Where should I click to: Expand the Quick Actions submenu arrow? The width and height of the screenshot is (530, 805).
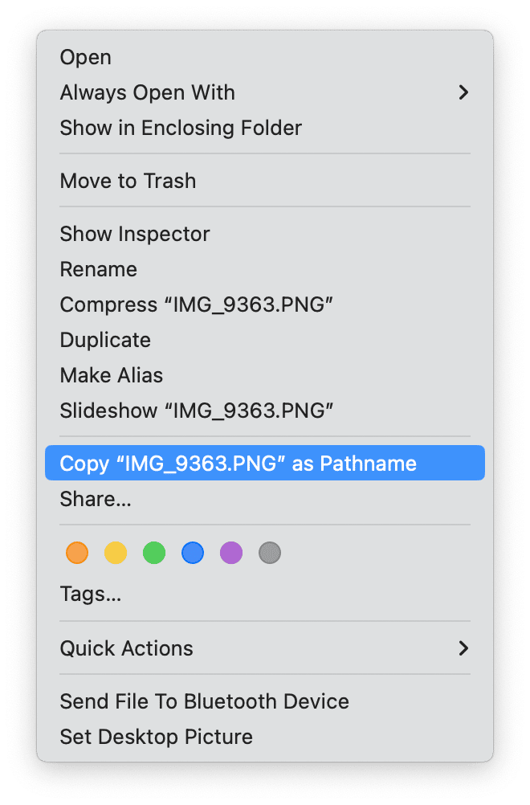click(463, 648)
